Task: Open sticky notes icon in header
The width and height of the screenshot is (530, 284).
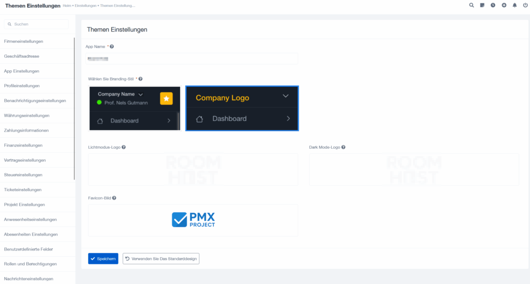Action: pos(482,5)
